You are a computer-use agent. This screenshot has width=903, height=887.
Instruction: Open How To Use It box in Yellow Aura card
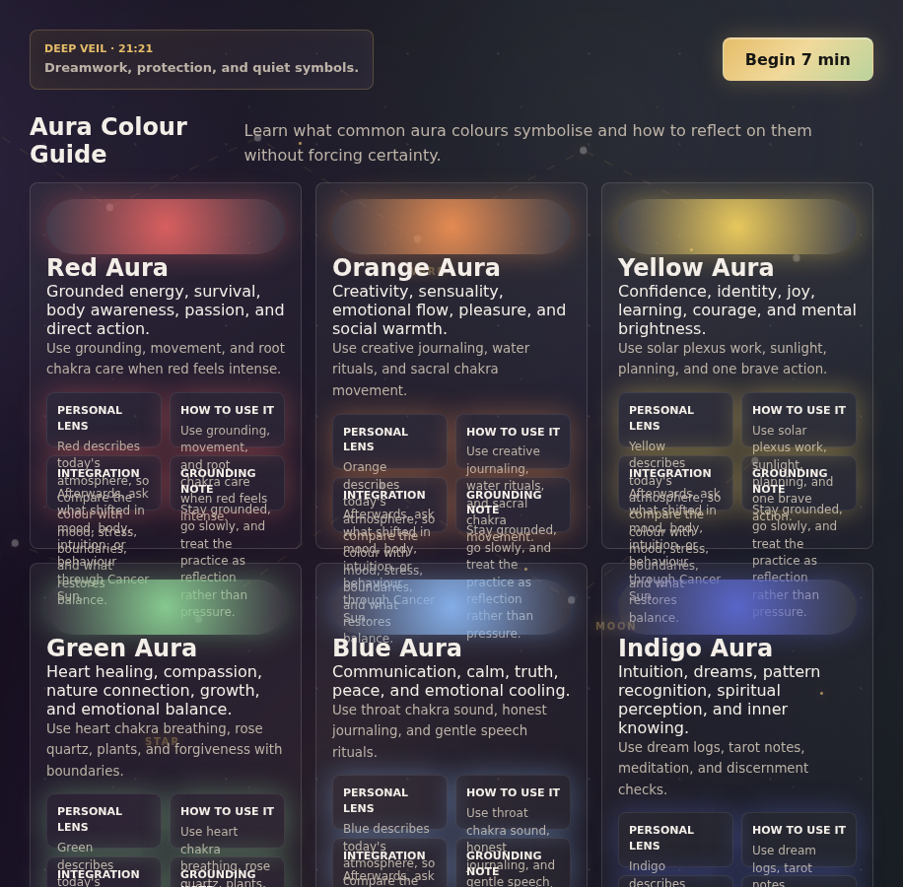(799, 420)
